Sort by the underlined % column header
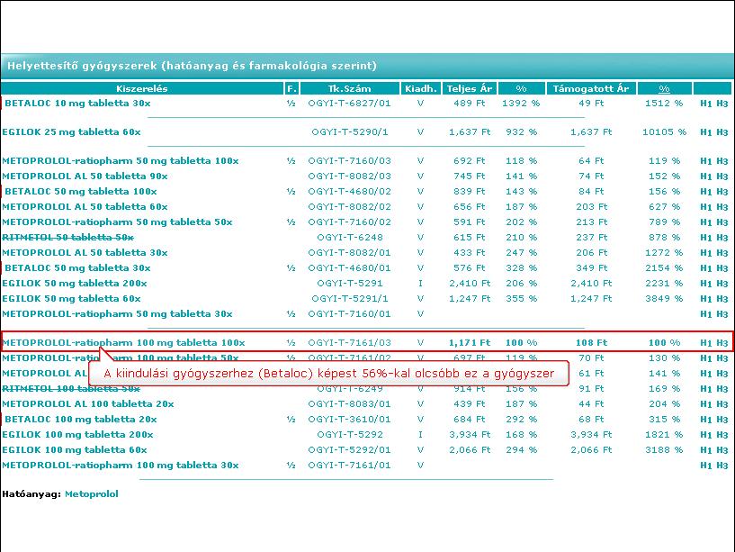Screen dimensions: 735x552 (x=664, y=88)
